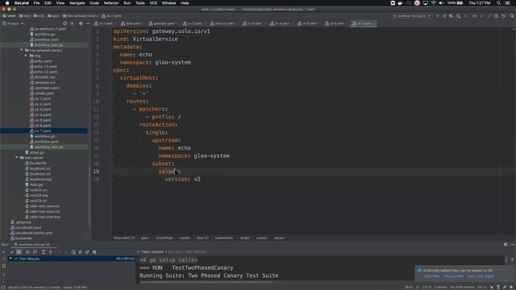This screenshot has width=516, height=290.
Task: Select rootCA.key in the Project tree
Action: click(x=39, y=195)
